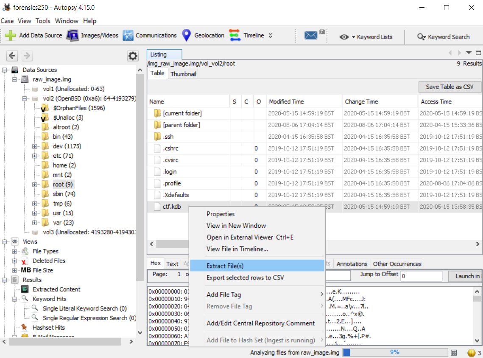The image size is (483, 358).
Task: Maximize the listing pane
Action: click(x=478, y=53)
